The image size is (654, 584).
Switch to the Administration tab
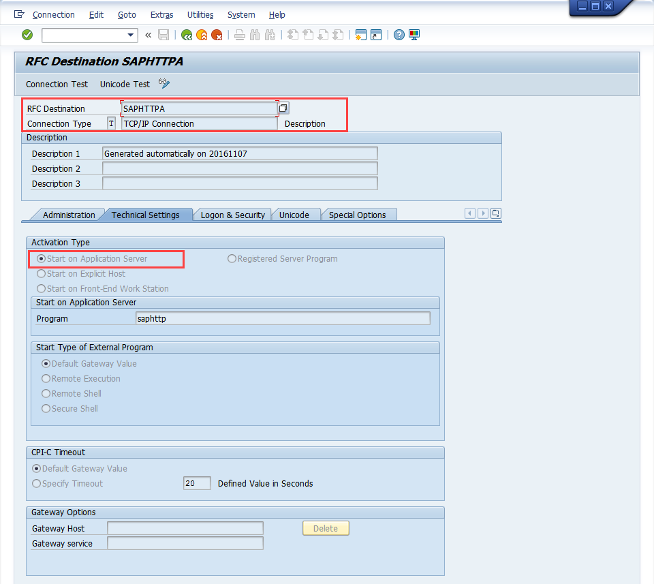click(x=69, y=215)
